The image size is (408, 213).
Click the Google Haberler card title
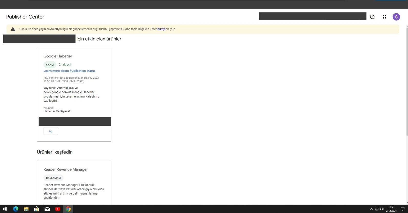tap(58, 56)
